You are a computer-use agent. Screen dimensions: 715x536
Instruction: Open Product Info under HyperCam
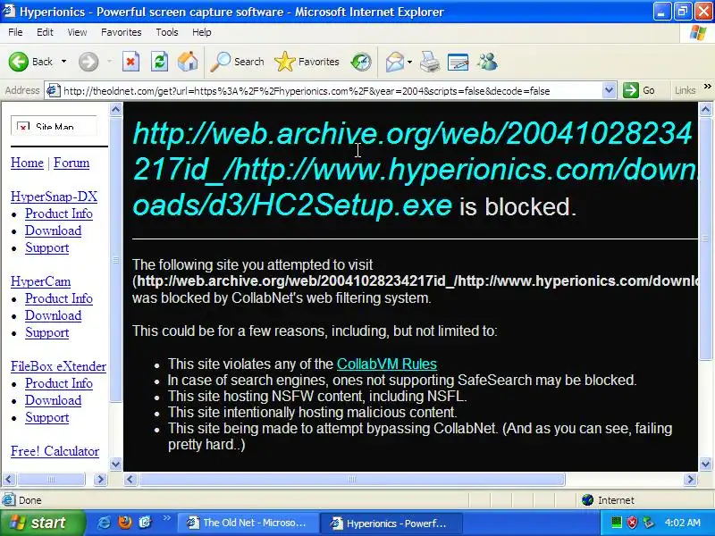coord(59,298)
